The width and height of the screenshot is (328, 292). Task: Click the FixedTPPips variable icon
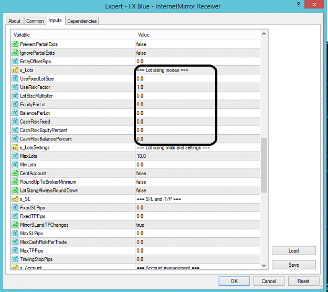pos(15,216)
